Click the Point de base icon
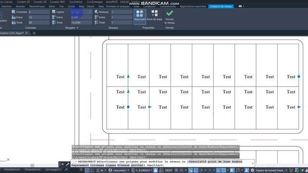 pyautogui.click(x=154, y=13)
